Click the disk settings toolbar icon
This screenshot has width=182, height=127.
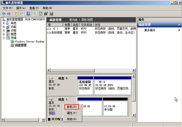point(51,14)
